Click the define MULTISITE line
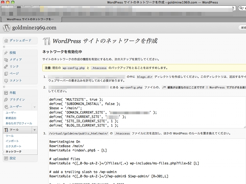Image resolution: width=246 pixels, height=184 pixels. (x=76, y=100)
